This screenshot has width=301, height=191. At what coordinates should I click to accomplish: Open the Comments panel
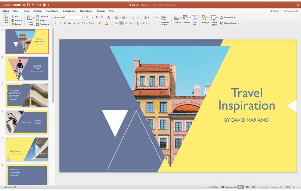[x=290, y=11]
